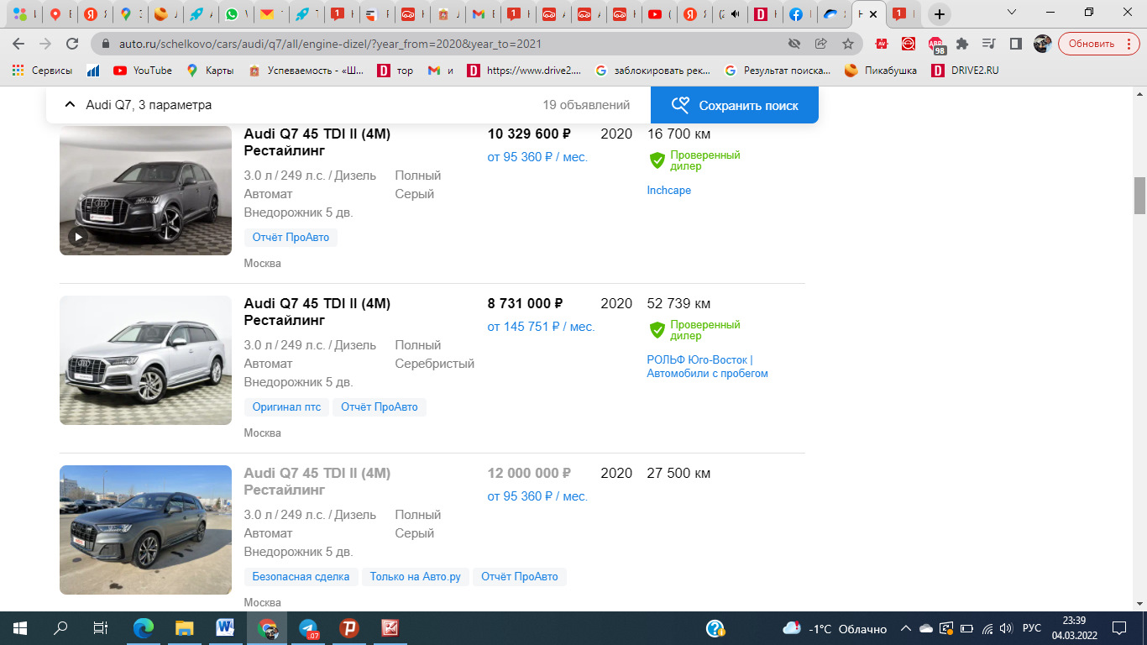This screenshot has height=645, width=1147.
Task: Open РОЛЬФ Юго-Восток dealer link
Action: coord(707,367)
